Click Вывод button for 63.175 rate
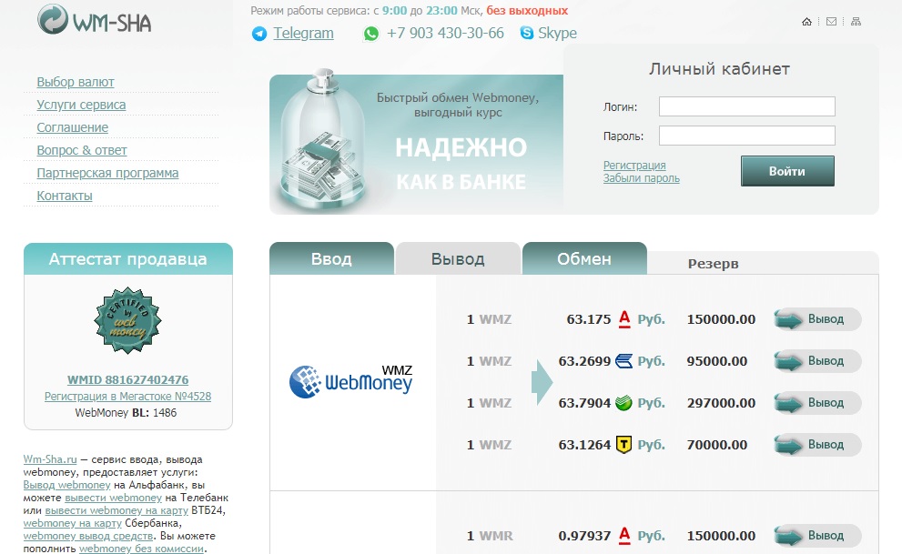The width and height of the screenshot is (902, 554). [x=817, y=319]
